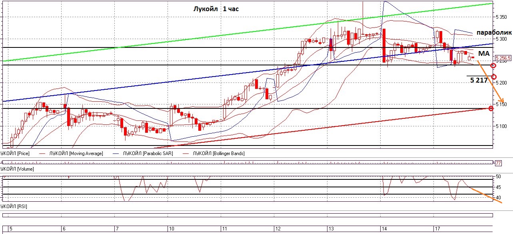Click date label 5 on time axis
The image size is (513, 234).
tap(11, 229)
